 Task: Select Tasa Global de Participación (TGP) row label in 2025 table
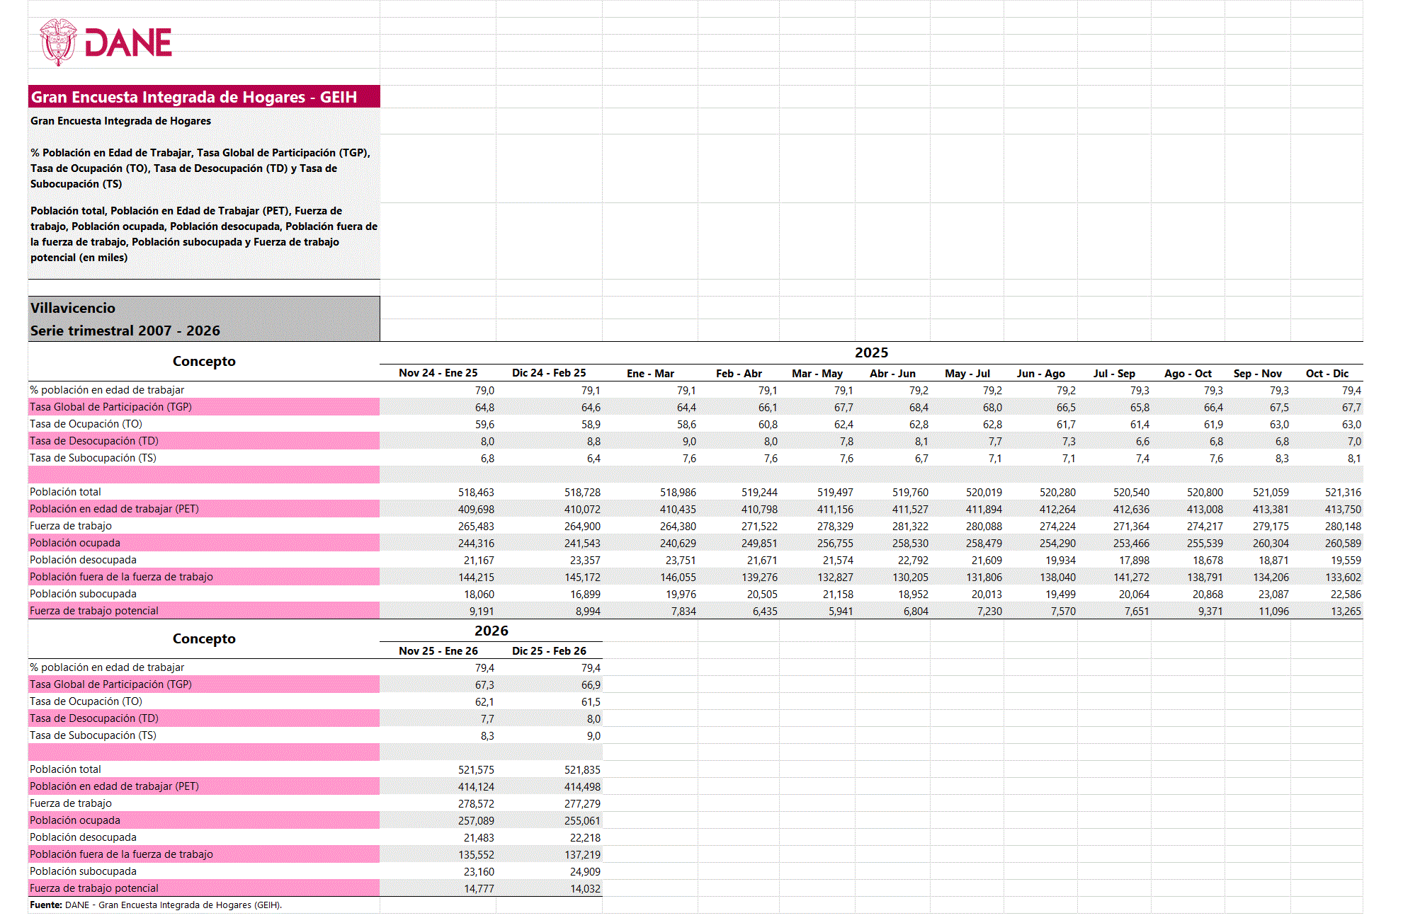click(110, 407)
